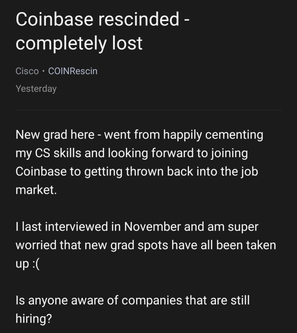Click "completely lost" in the title's second line
The width and height of the screenshot is (297, 333).
(79, 44)
